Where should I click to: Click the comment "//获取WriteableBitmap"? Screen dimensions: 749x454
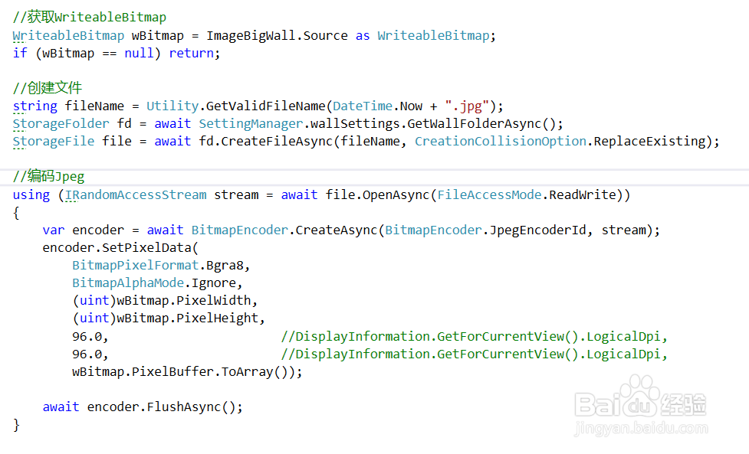pos(90,17)
